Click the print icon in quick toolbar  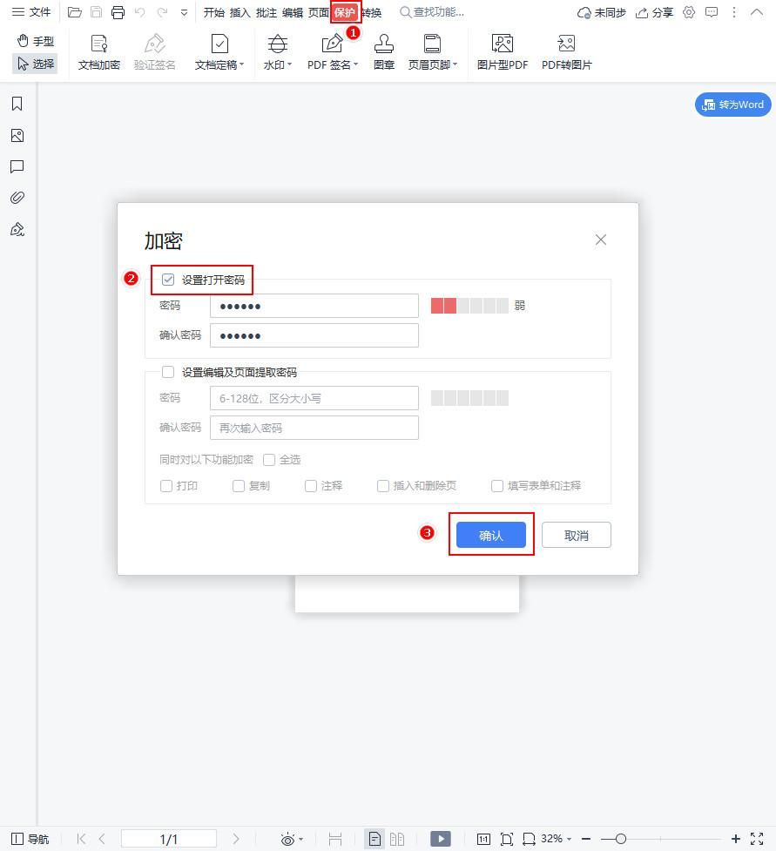click(x=118, y=12)
